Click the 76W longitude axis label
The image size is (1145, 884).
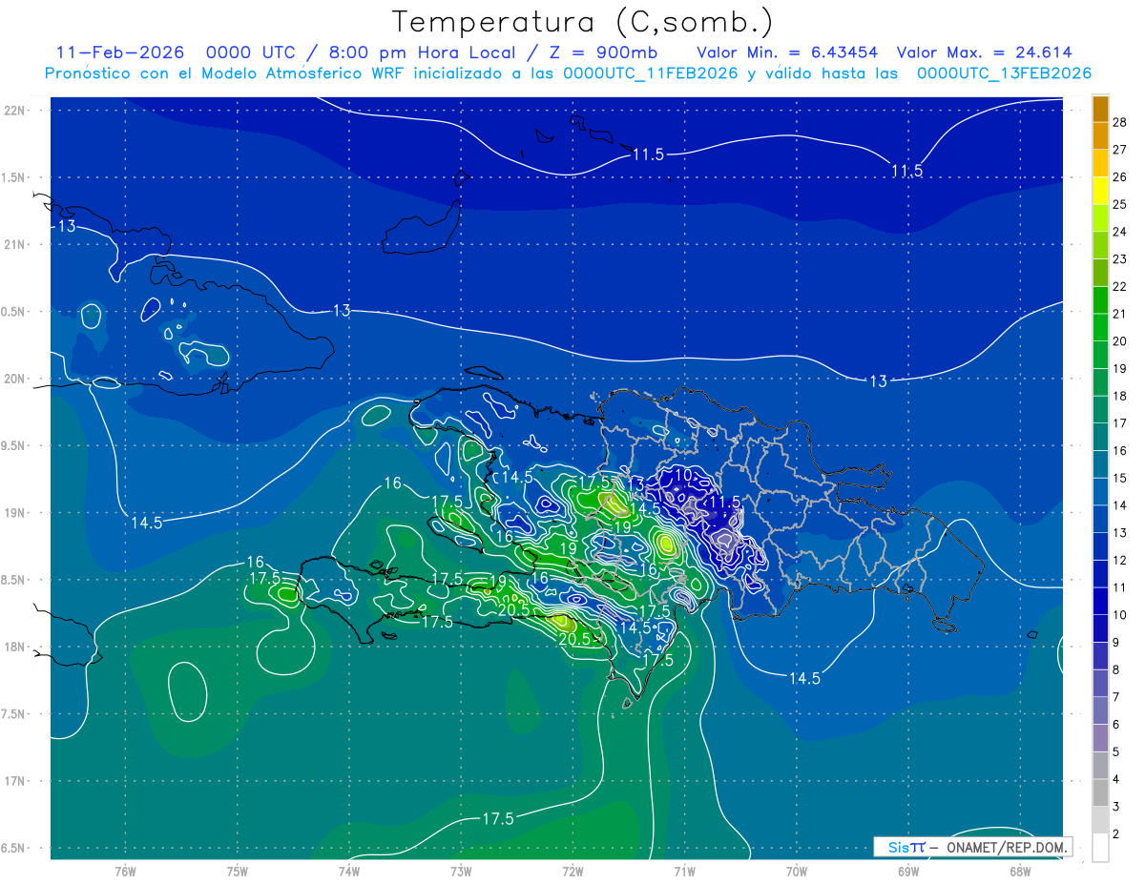[124, 871]
